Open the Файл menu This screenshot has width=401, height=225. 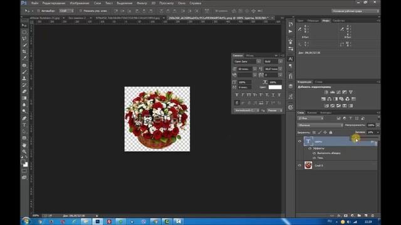[35, 3]
